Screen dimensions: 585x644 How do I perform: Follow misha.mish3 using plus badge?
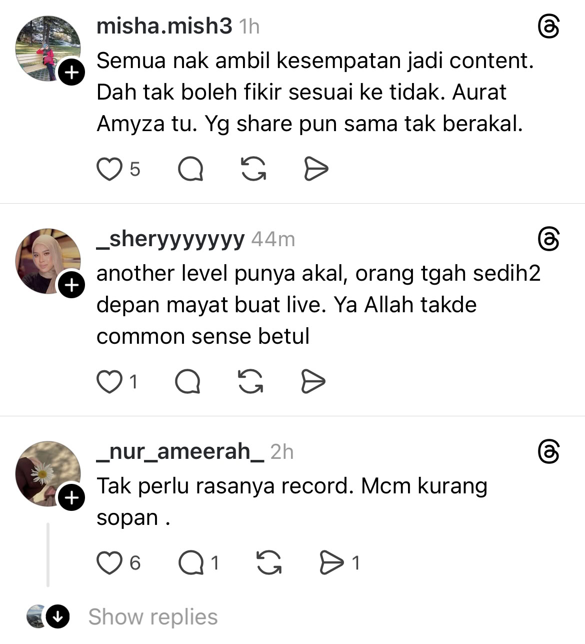click(72, 73)
